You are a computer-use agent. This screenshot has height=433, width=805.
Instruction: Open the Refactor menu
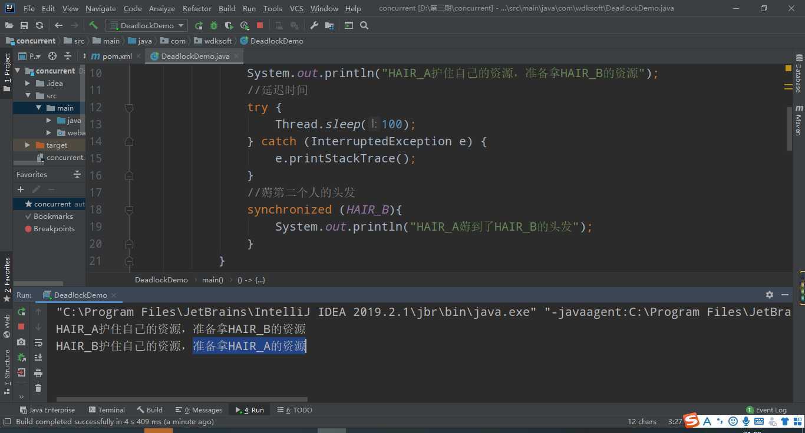[197, 8]
